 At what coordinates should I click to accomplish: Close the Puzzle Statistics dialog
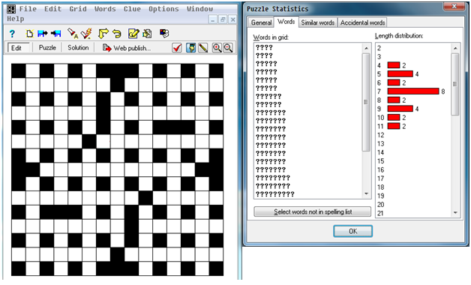[x=454, y=6]
